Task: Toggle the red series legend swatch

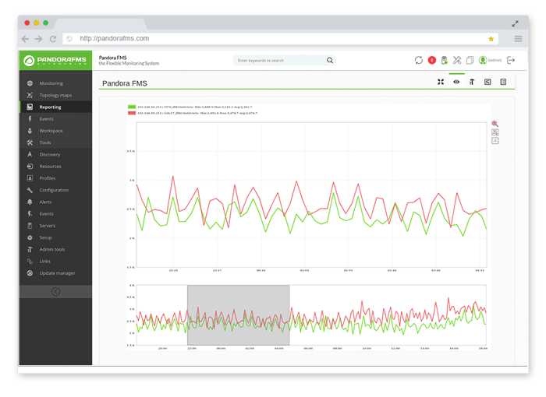Action: click(132, 113)
